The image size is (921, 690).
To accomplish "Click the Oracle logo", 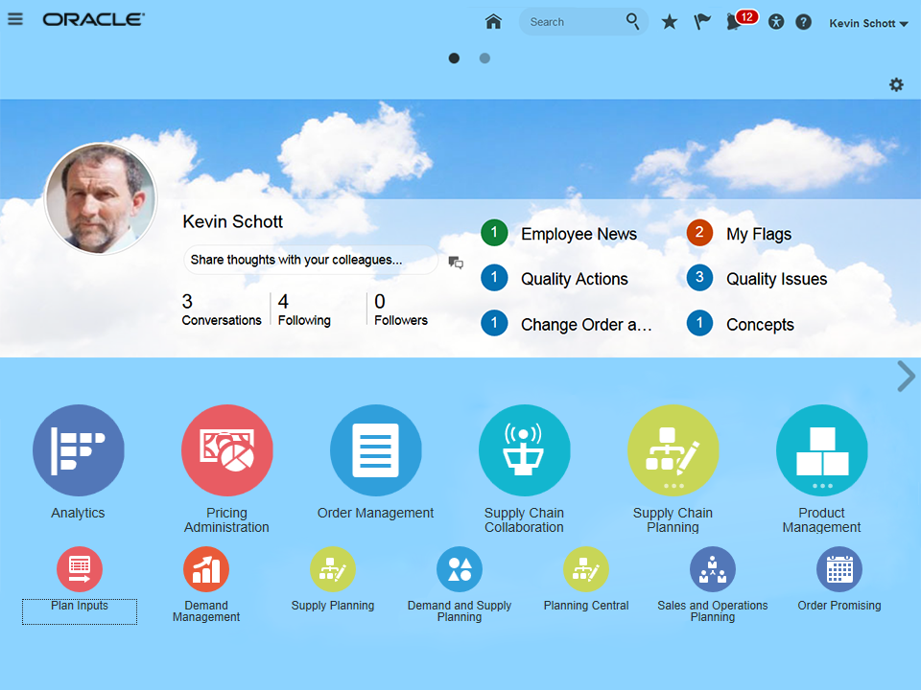I will pos(93,19).
